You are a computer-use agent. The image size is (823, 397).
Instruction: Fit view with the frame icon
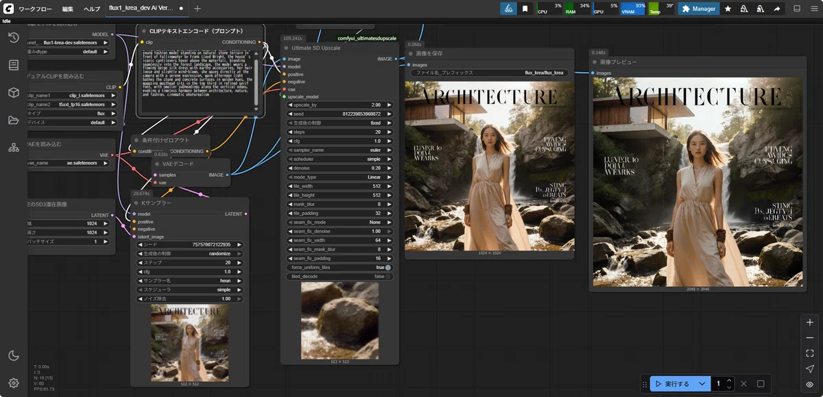click(810, 354)
